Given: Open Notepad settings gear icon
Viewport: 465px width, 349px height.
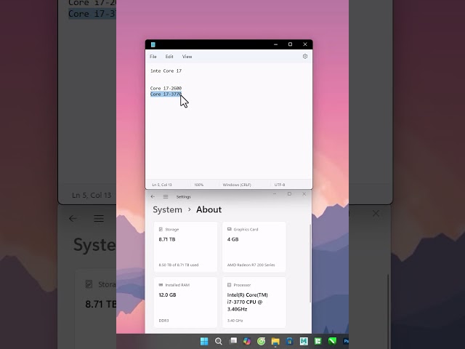Looking at the screenshot, I should pos(305,57).
